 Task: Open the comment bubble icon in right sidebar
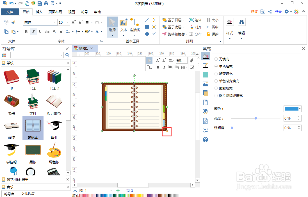(x=205, y=130)
